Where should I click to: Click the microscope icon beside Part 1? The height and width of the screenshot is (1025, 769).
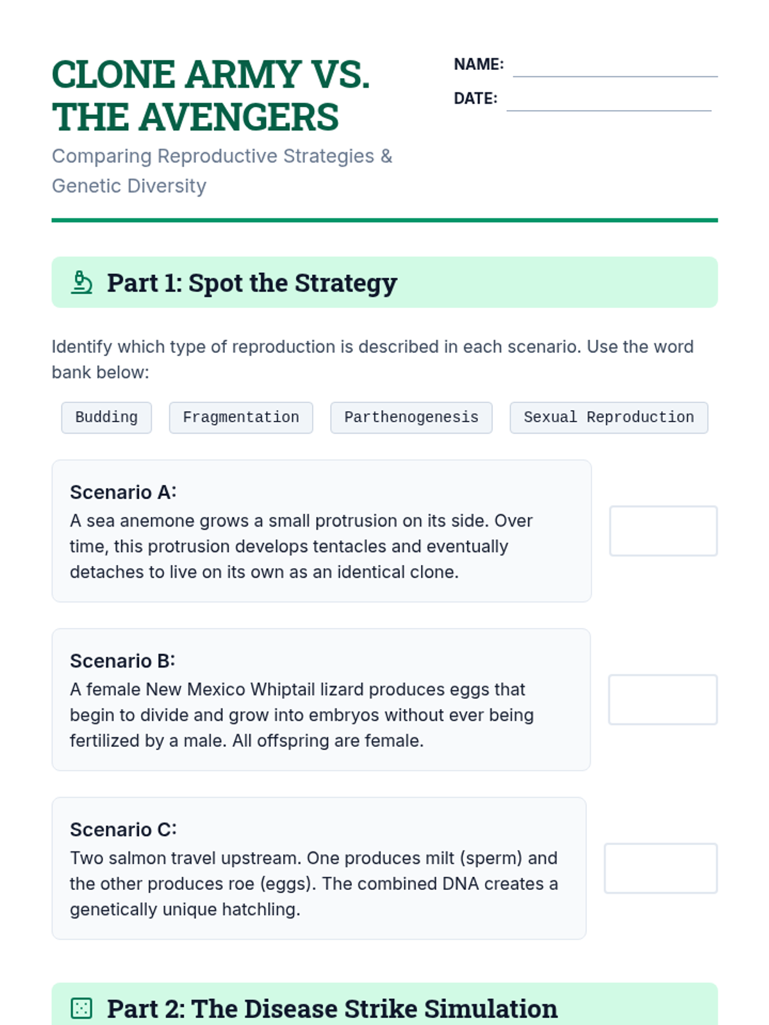point(81,283)
